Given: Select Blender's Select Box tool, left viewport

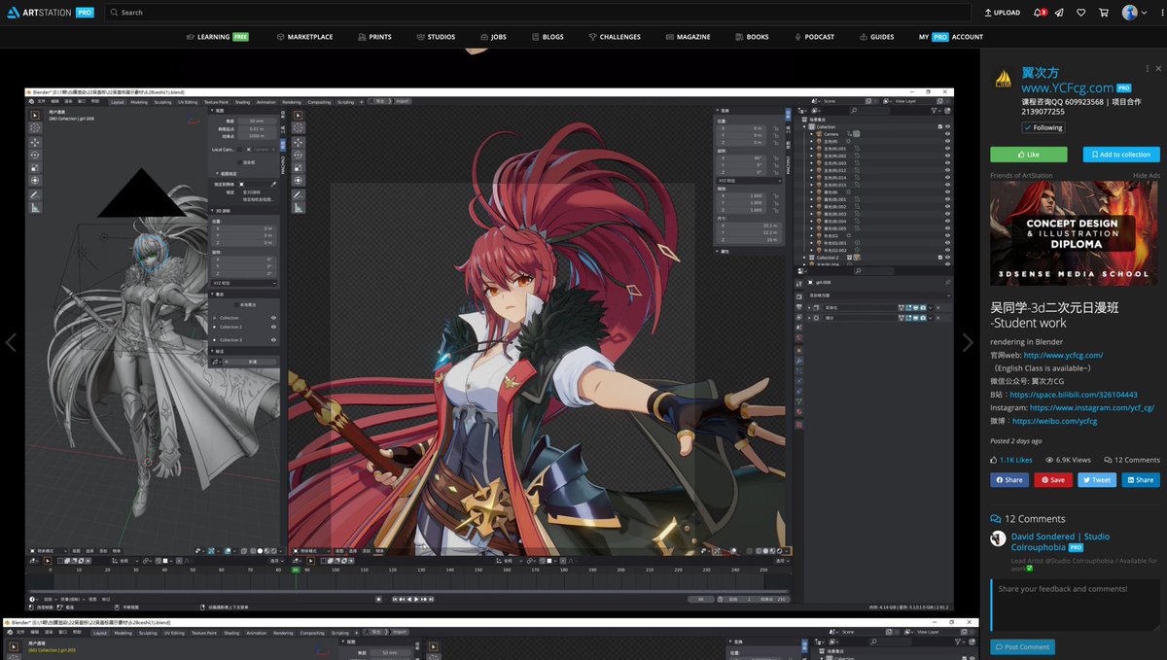Looking at the screenshot, I should pyautogui.click(x=35, y=114).
